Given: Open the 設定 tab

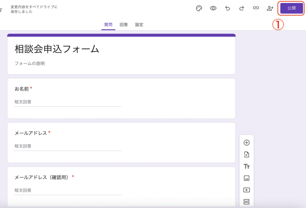Looking at the screenshot, I should (x=139, y=25).
